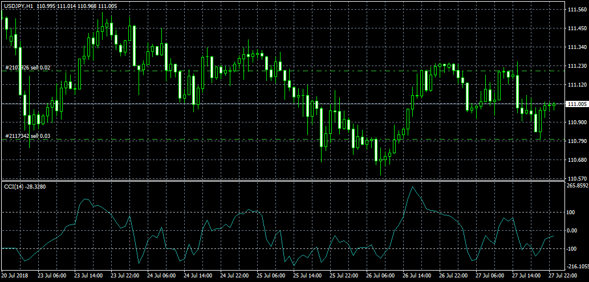Image resolution: width=589 pixels, height=282 pixels.
Task: Click the 23 Jul 14:00 time label
Action: click(89, 275)
